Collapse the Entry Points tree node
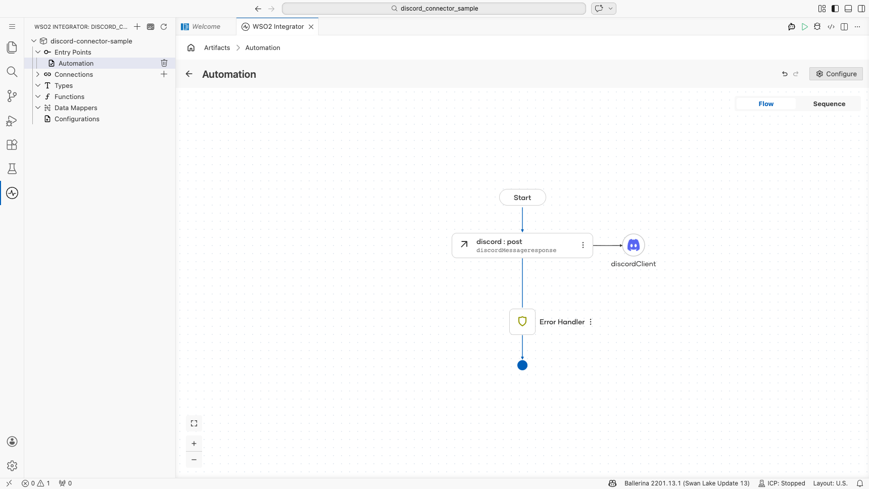The height and width of the screenshot is (489, 869). click(x=38, y=52)
